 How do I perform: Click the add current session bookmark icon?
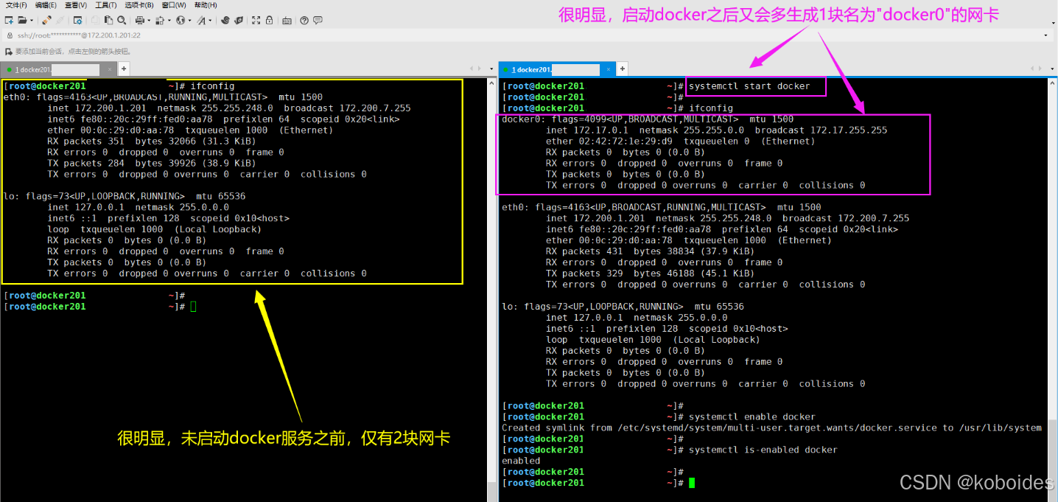8,52
